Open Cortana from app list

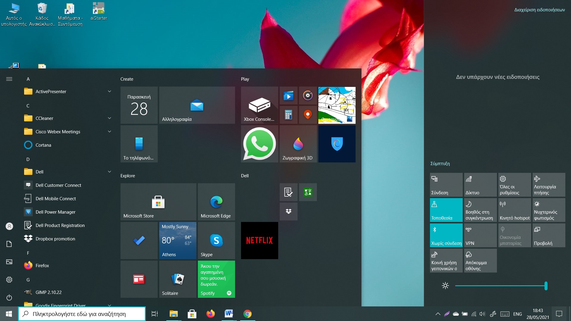tap(68, 145)
